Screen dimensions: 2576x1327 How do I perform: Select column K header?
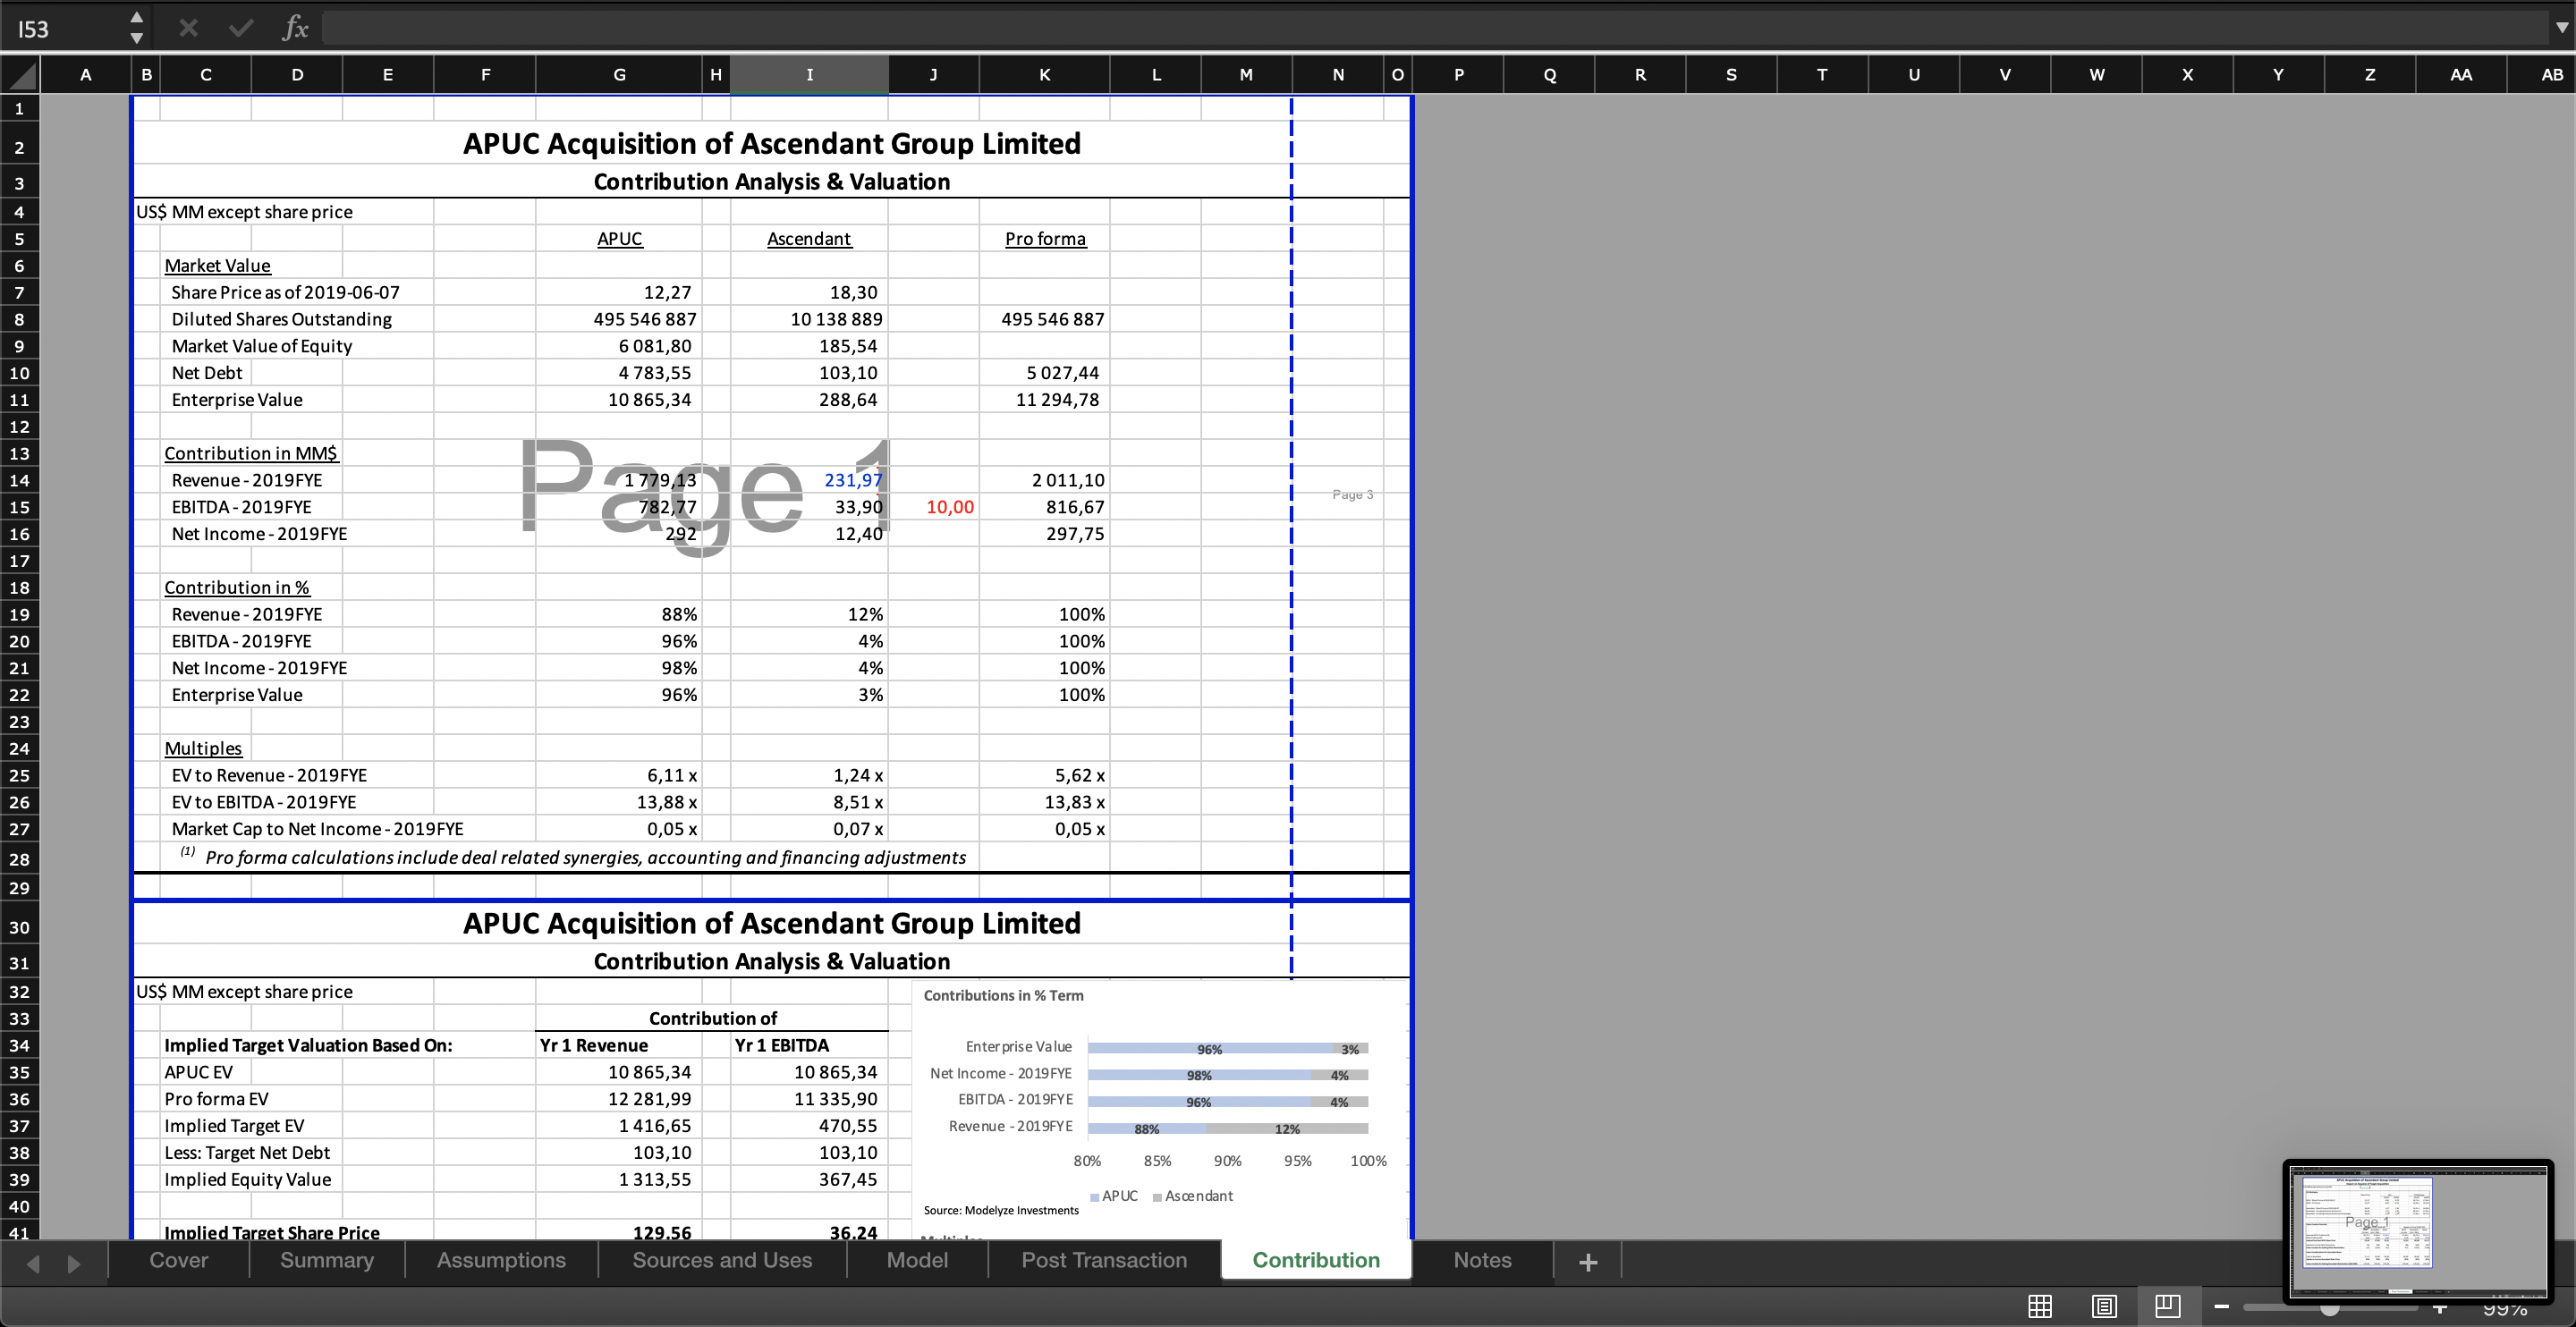pyautogui.click(x=1044, y=74)
